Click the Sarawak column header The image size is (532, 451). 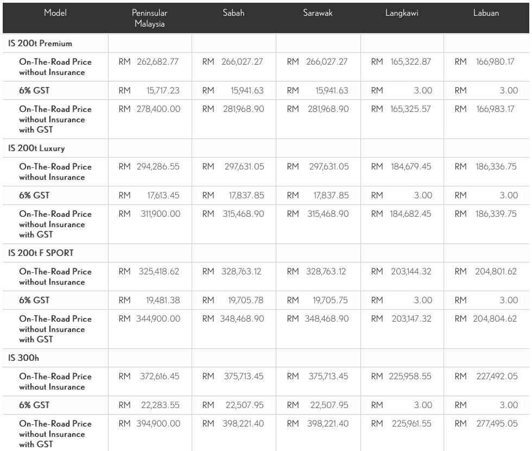pos(318,13)
